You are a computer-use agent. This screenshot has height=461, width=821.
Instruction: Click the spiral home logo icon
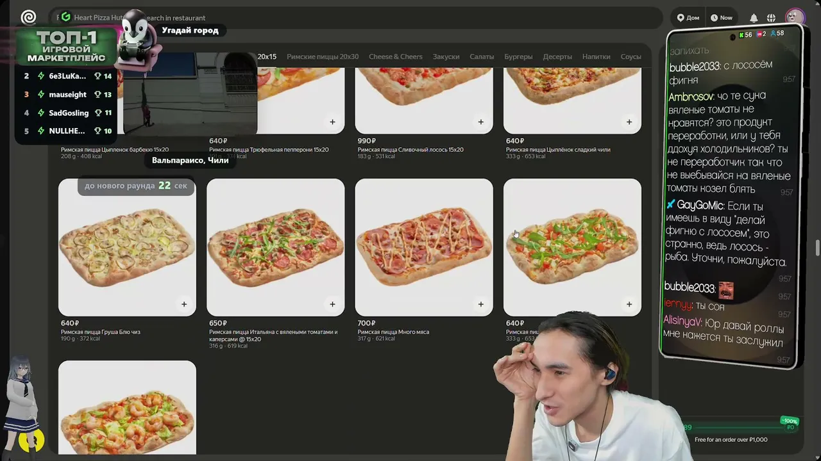coord(28,17)
